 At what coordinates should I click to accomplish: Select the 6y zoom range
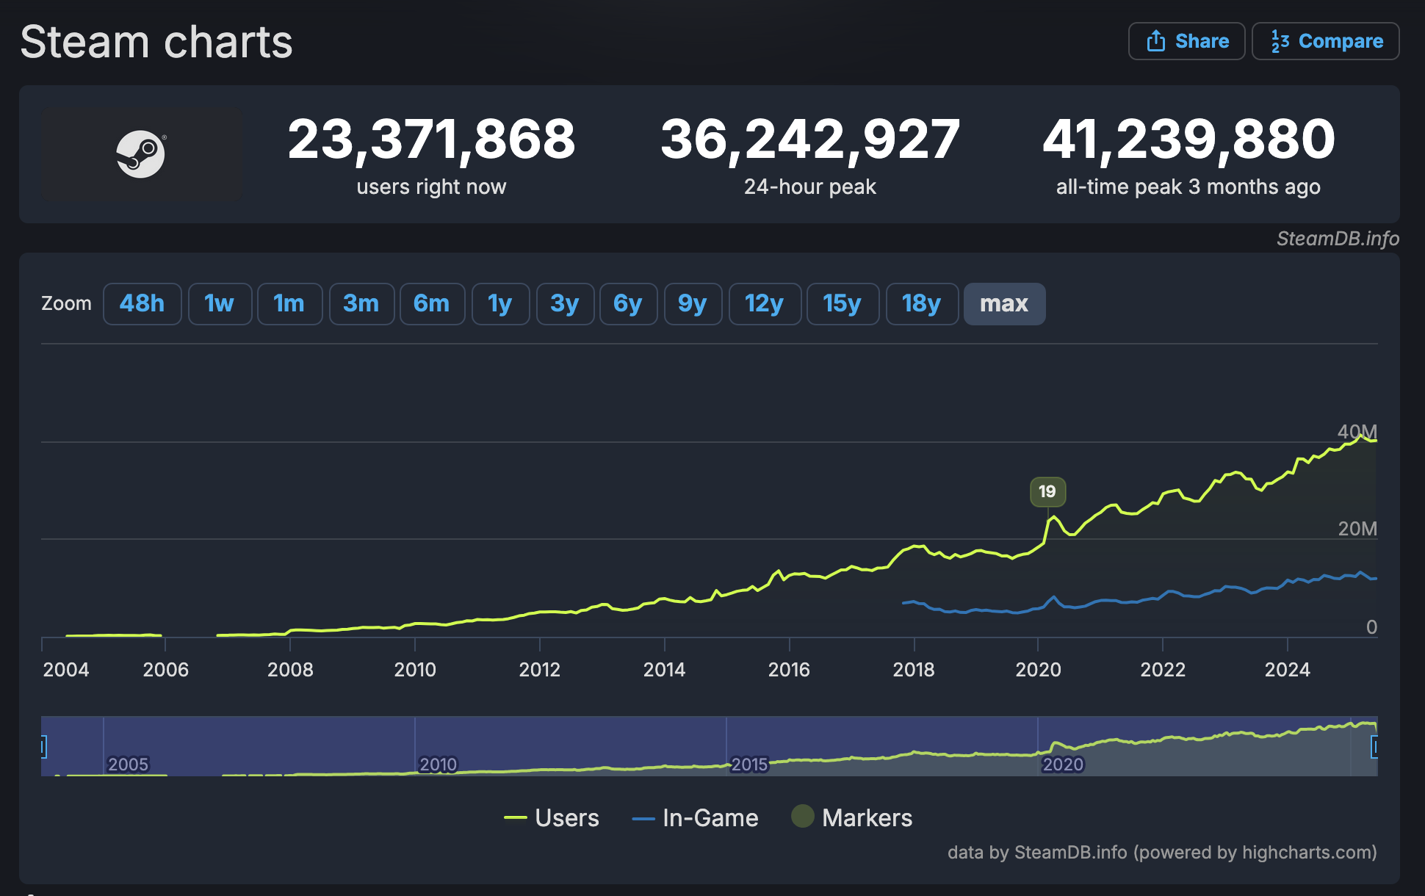[x=627, y=303]
